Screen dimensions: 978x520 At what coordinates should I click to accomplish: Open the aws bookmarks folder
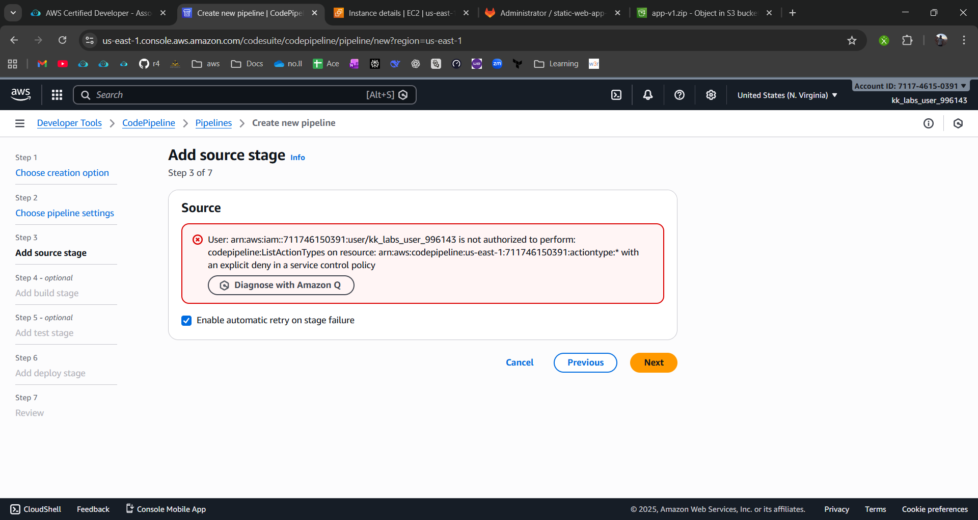[206, 64]
